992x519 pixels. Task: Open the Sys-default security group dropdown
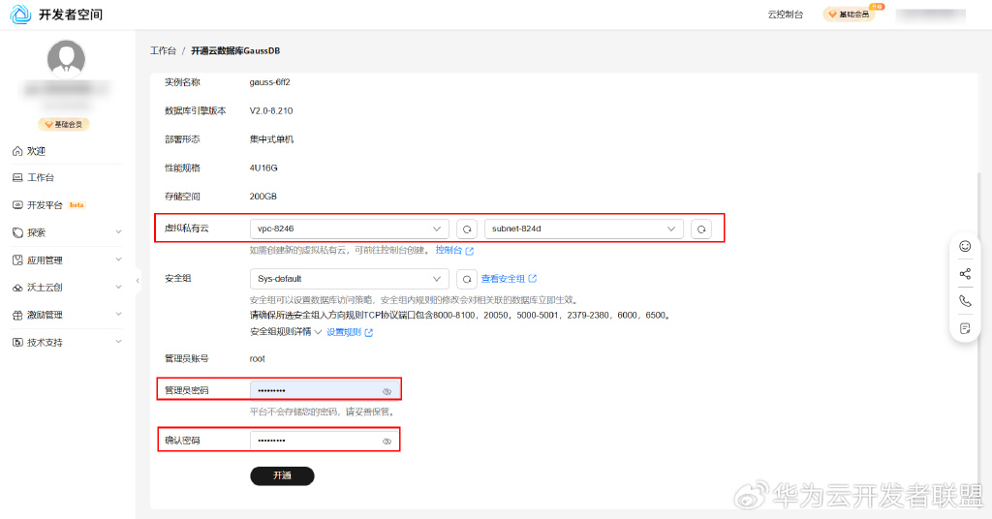[349, 279]
